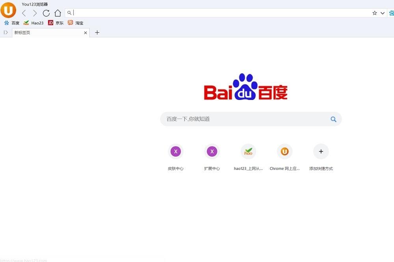Viewport: 394px width, 262px height.
Task: Click the You123 browser logo
Action: [8, 10]
